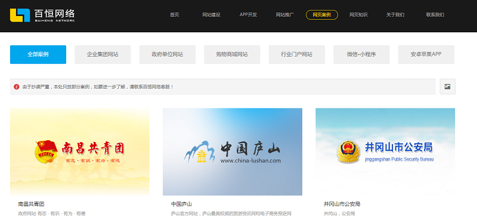This screenshot has height=223, width=477.
Task: Filter by 企业集团网站
Action: 103,54
